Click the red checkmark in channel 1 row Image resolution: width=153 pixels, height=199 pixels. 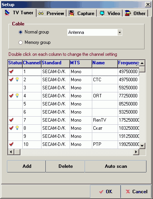pyautogui.click(x=12, y=71)
